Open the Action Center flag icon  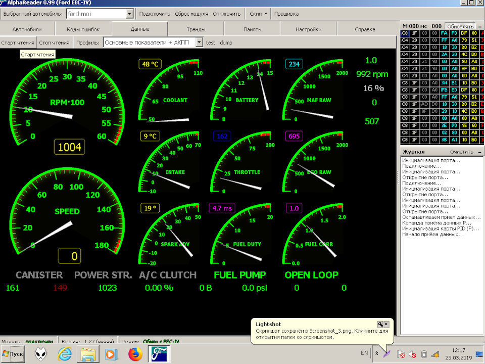coord(401,354)
